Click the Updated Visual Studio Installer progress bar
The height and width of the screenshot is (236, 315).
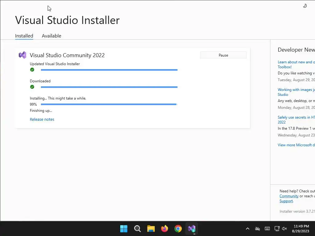(109, 70)
